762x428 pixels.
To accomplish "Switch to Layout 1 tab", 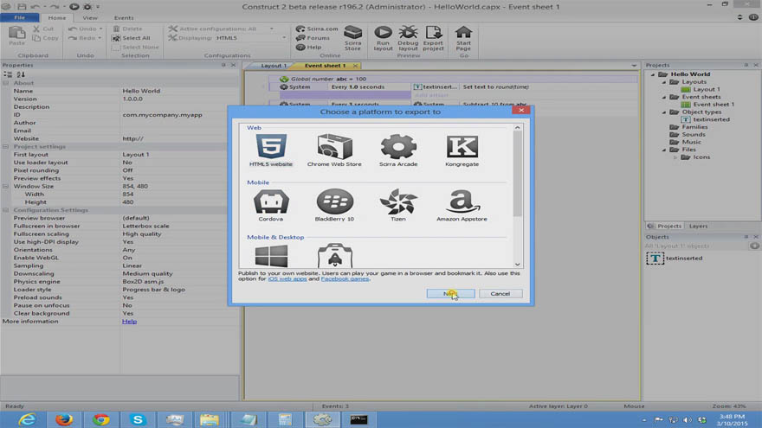I will (272, 66).
